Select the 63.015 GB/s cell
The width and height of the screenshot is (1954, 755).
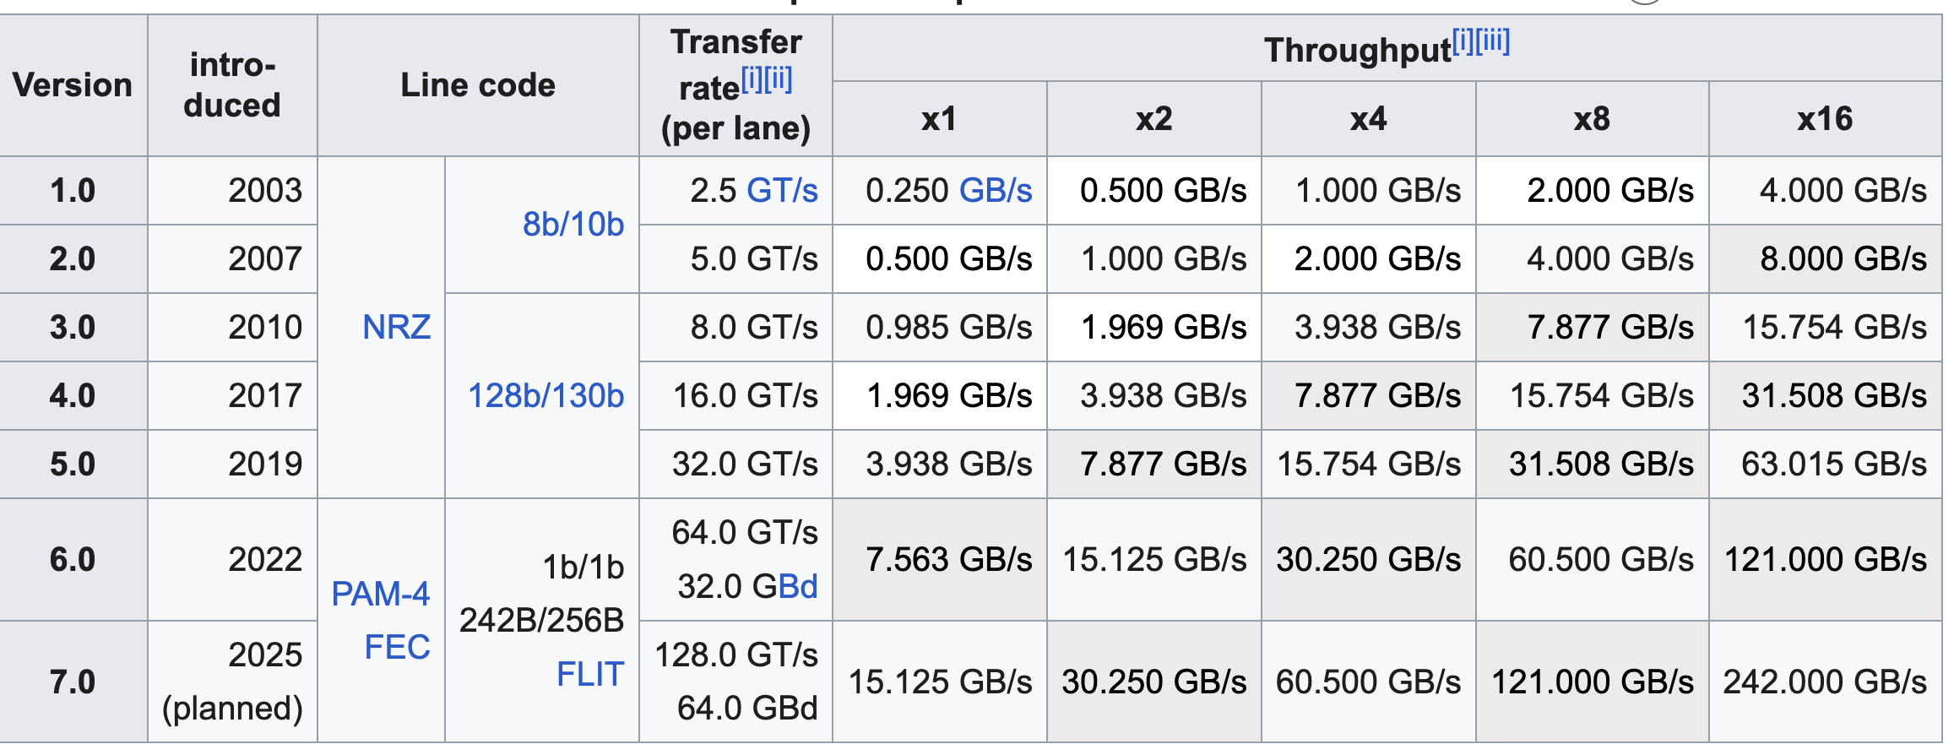point(1825,464)
